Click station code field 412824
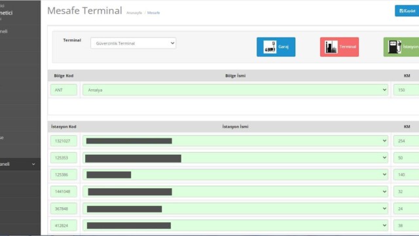Screen dimensions: 419x236 tap(64, 226)
